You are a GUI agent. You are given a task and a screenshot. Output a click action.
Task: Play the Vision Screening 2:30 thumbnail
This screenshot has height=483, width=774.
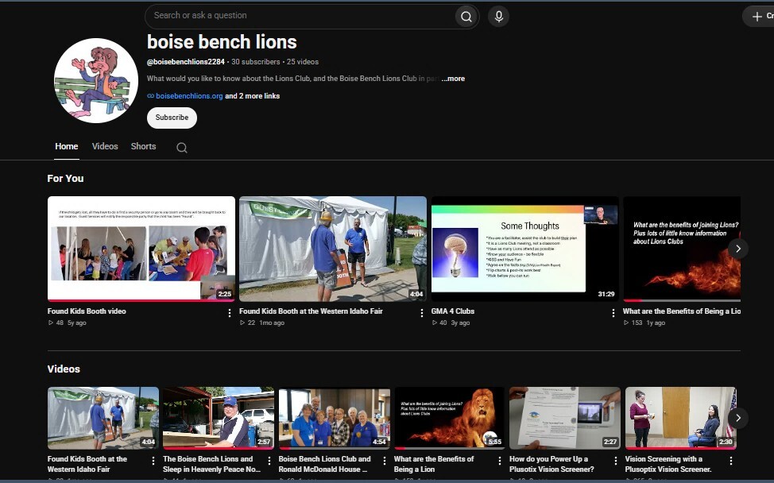681,418
